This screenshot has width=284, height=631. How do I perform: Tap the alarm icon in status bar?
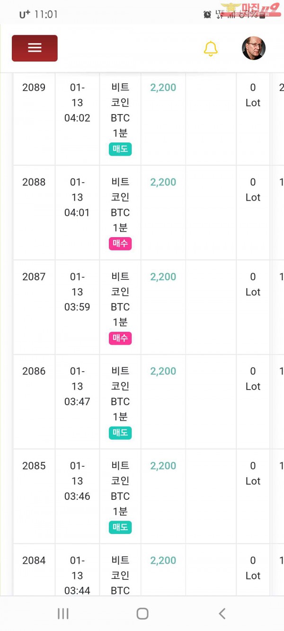pos(207,15)
